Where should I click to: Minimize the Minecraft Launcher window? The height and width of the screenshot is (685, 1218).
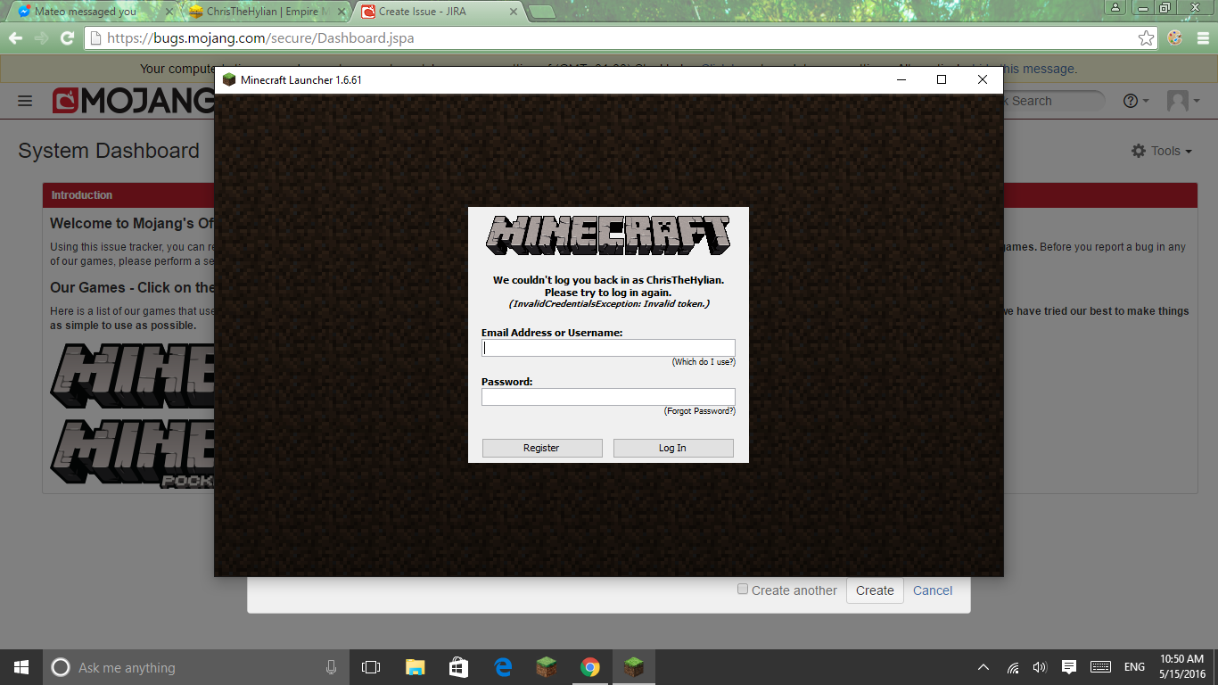(x=901, y=79)
